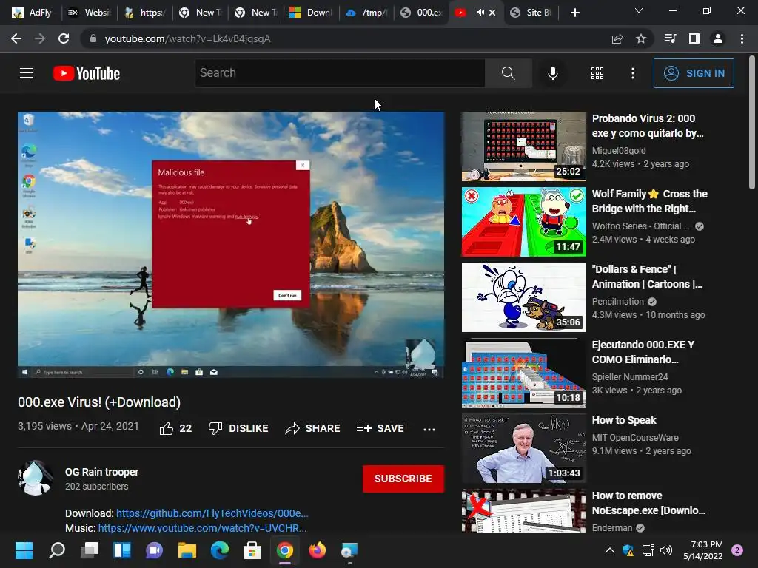This screenshot has width=758, height=568.
Task: Click the browser forward arrow
Action: (x=40, y=38)
